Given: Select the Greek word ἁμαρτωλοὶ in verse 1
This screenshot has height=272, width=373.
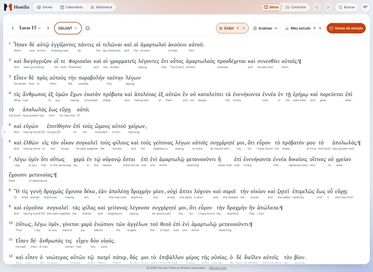Looking at the screenshot, I should [x=153, y=44].
